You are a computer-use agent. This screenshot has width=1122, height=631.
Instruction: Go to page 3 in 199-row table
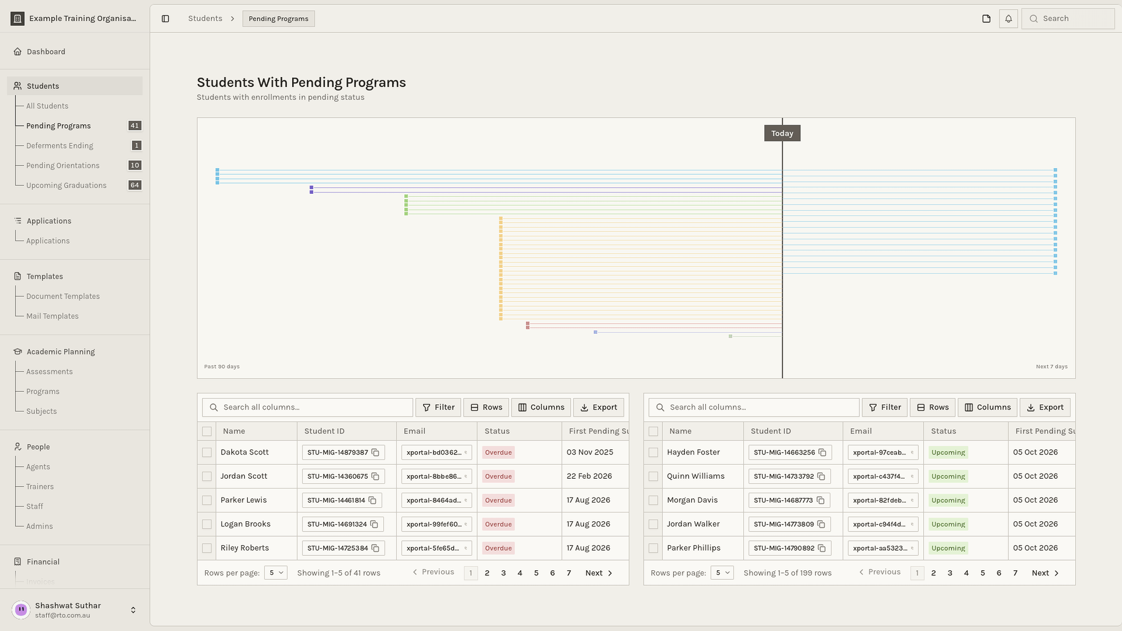click(949, 573)
